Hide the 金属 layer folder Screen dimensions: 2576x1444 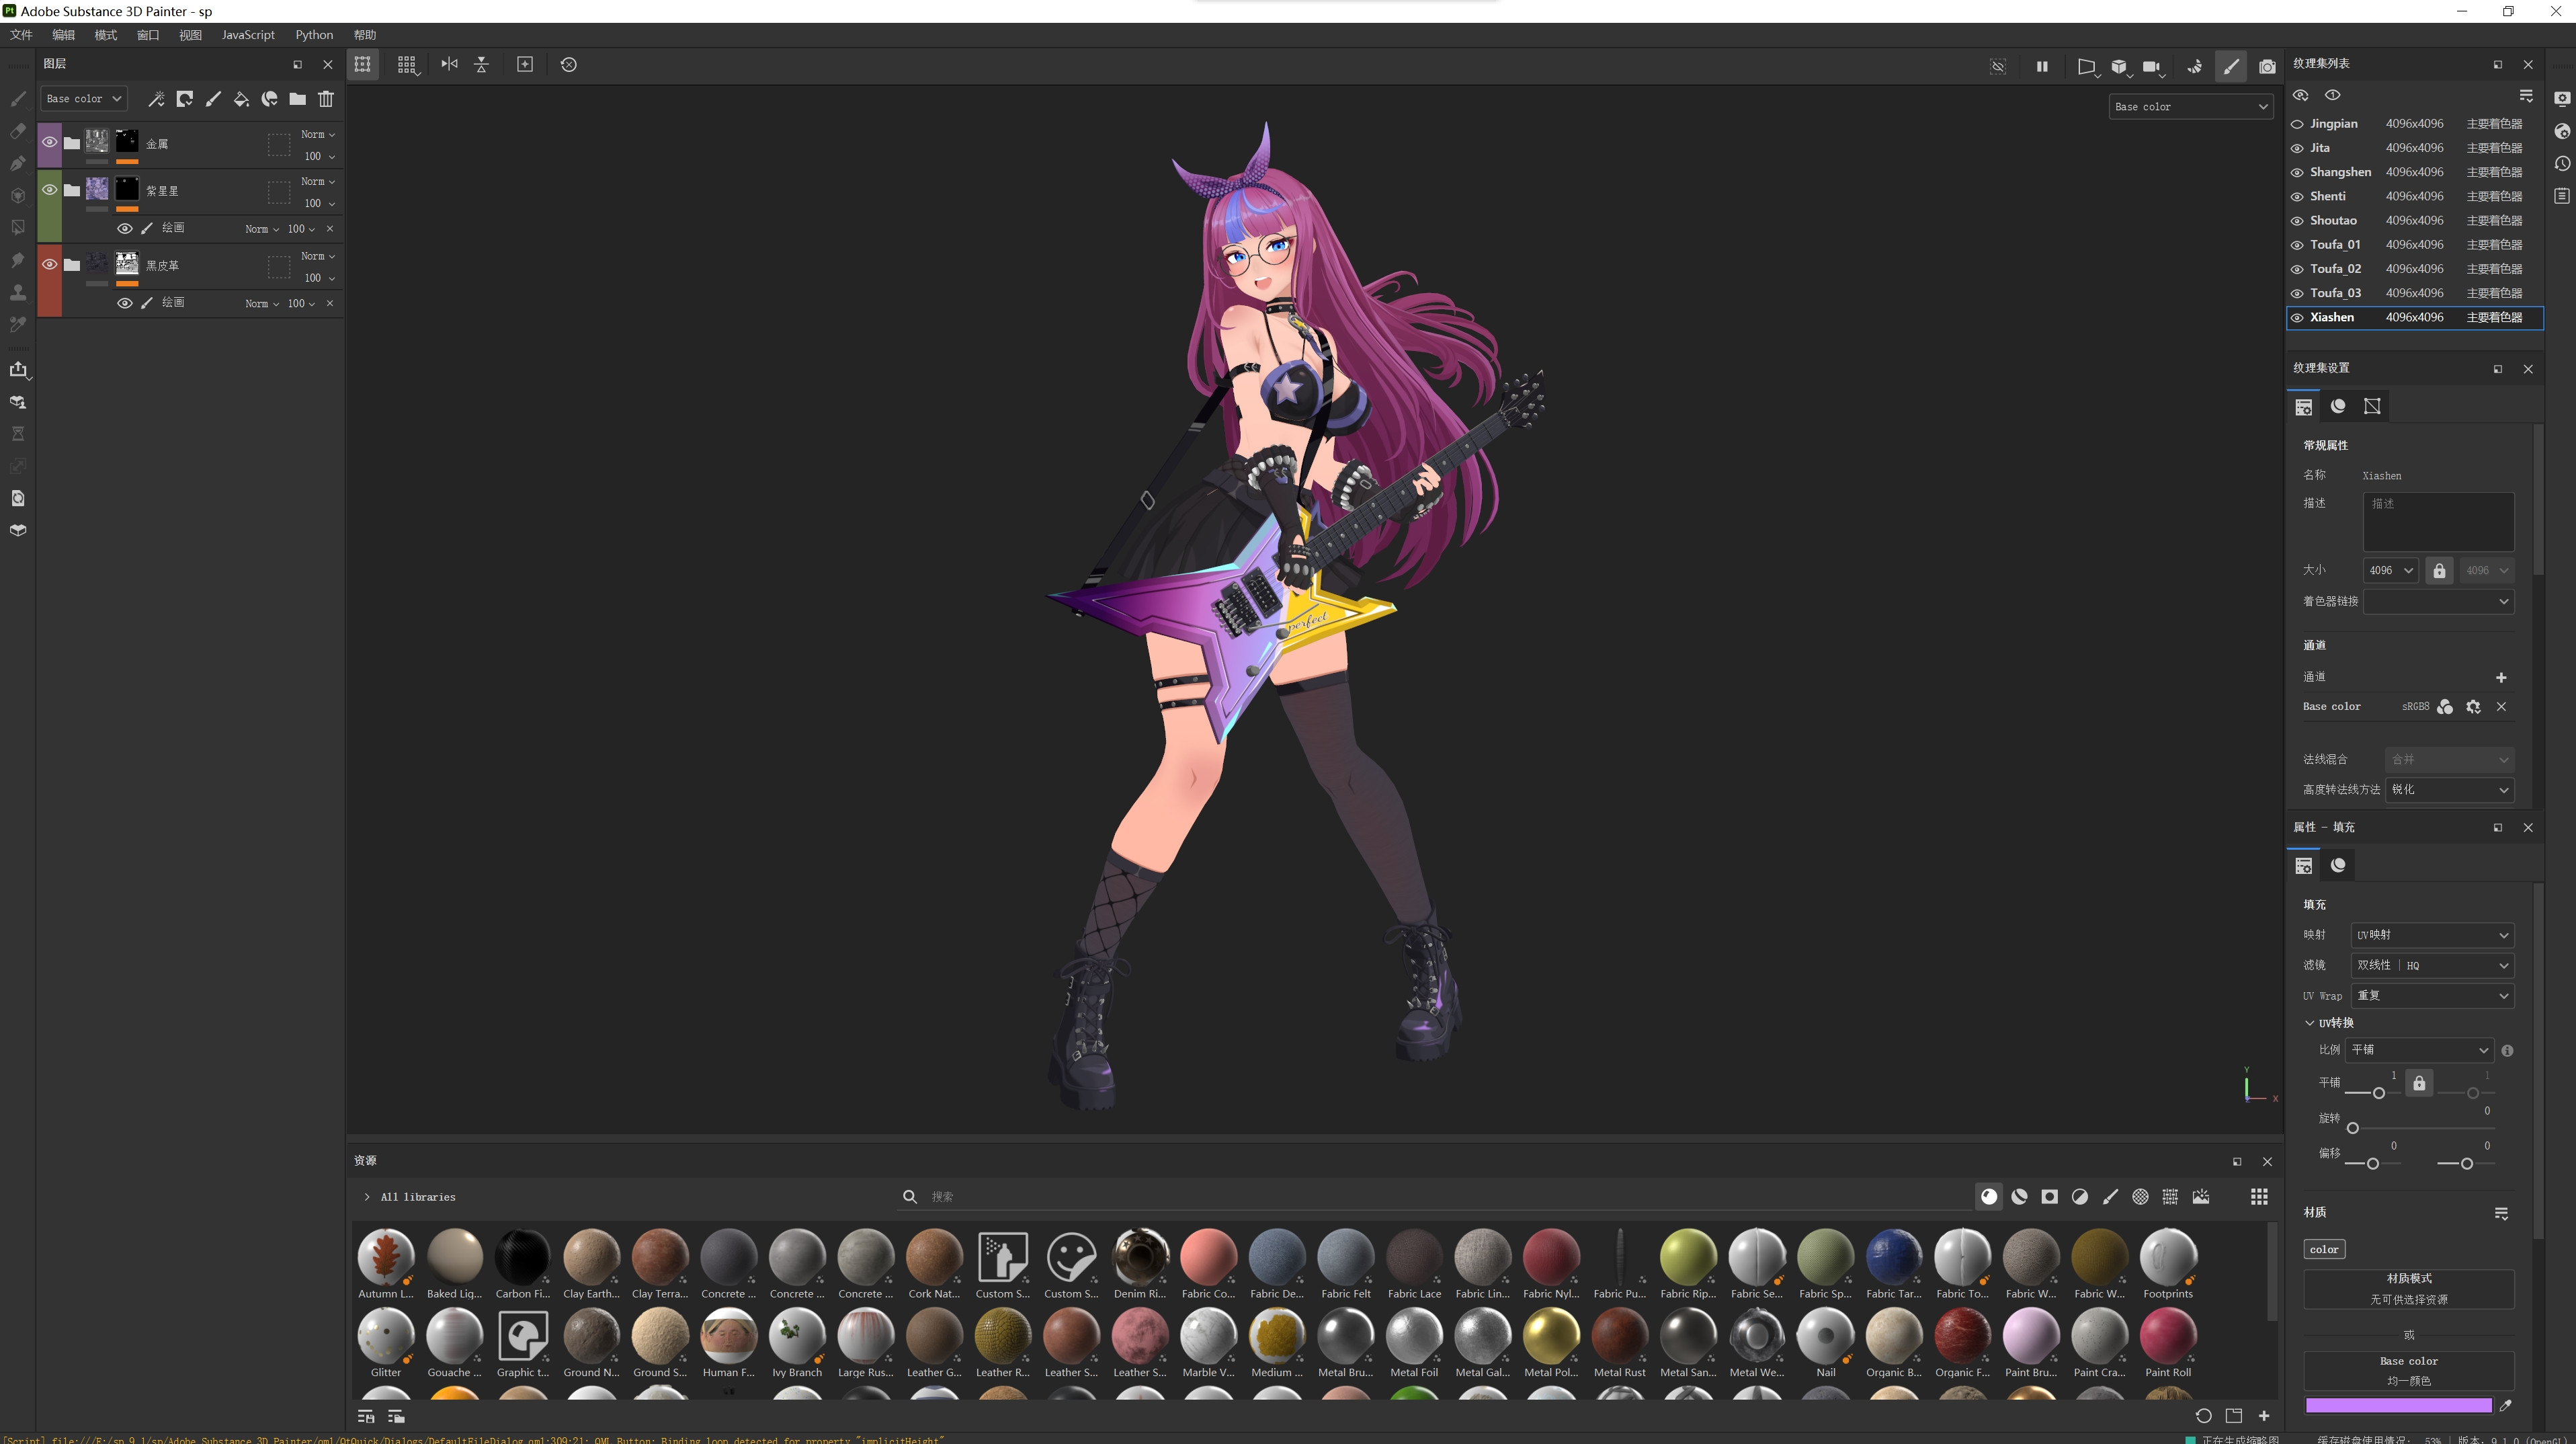(x=49, y=142)
